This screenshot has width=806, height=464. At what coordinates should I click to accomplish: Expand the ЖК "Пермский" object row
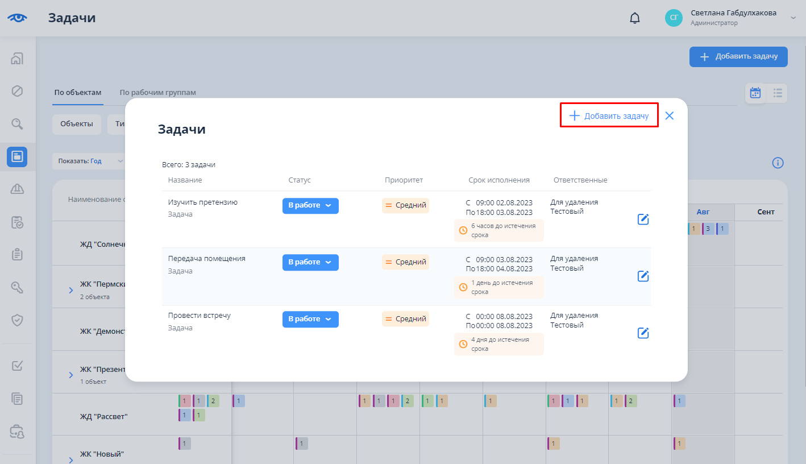pos(71,290)
